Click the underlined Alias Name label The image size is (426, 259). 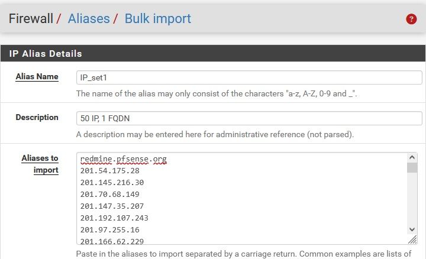(40, 76)
